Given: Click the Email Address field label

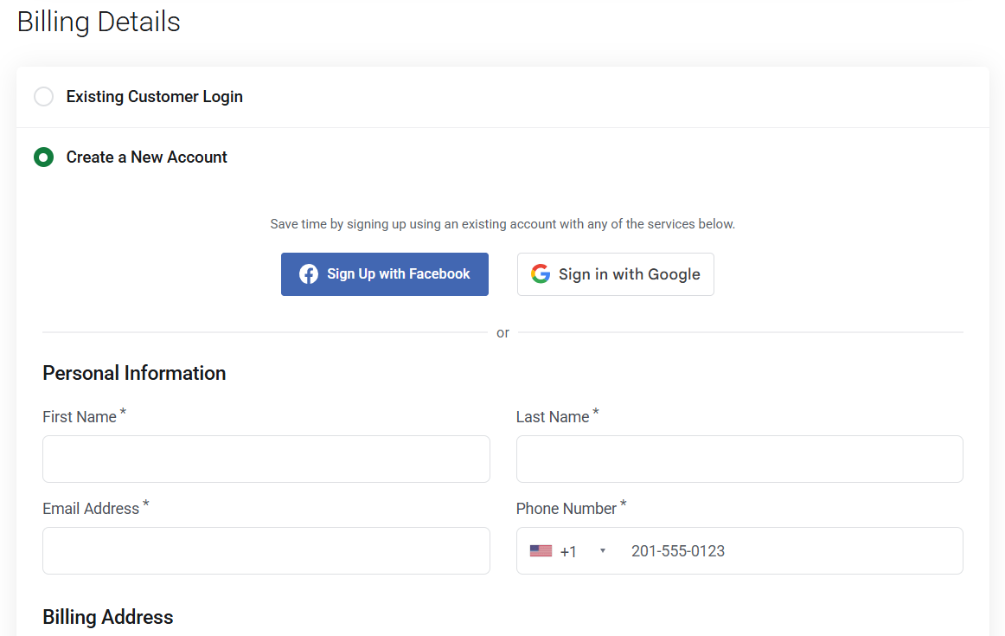Looking at the screenshot, I should pos(91,509).
